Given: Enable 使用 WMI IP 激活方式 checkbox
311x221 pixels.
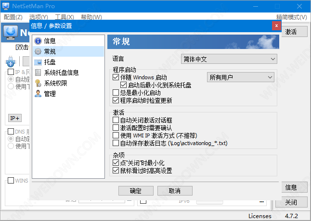Looking at the screenshot, I should point(116,135).
